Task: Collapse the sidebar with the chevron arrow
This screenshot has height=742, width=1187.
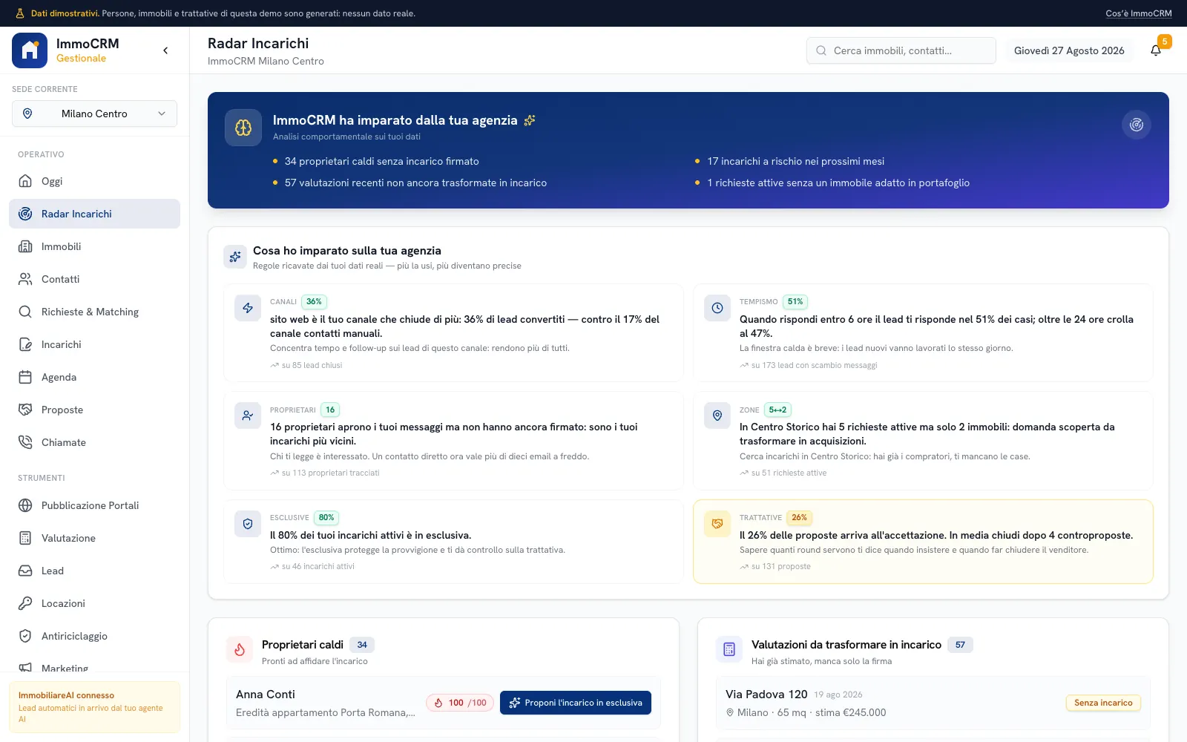Action: click(x=165, y=50)
